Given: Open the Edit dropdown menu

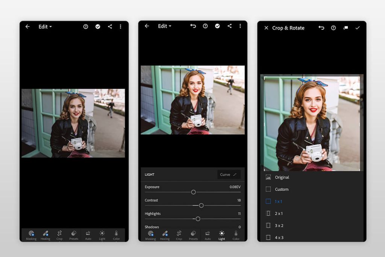Looking at the screenshot, I should 44,27.
